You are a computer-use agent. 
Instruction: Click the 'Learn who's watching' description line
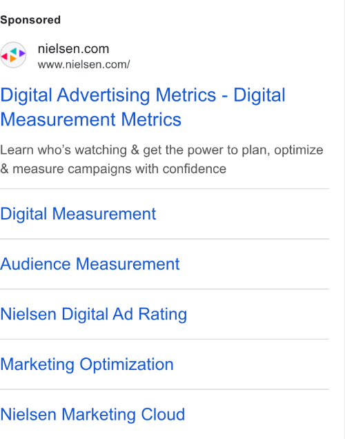click(x=161, y=150)
